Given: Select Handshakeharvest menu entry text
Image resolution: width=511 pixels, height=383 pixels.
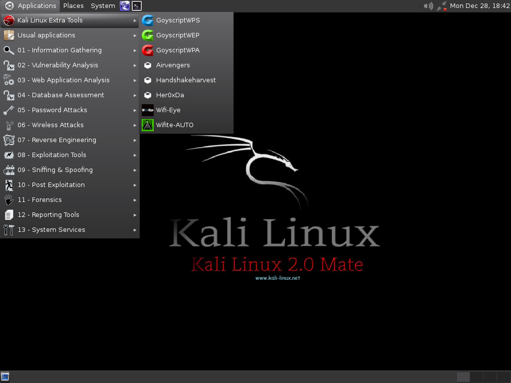Looking at the screenshot, I should (186, 80).
